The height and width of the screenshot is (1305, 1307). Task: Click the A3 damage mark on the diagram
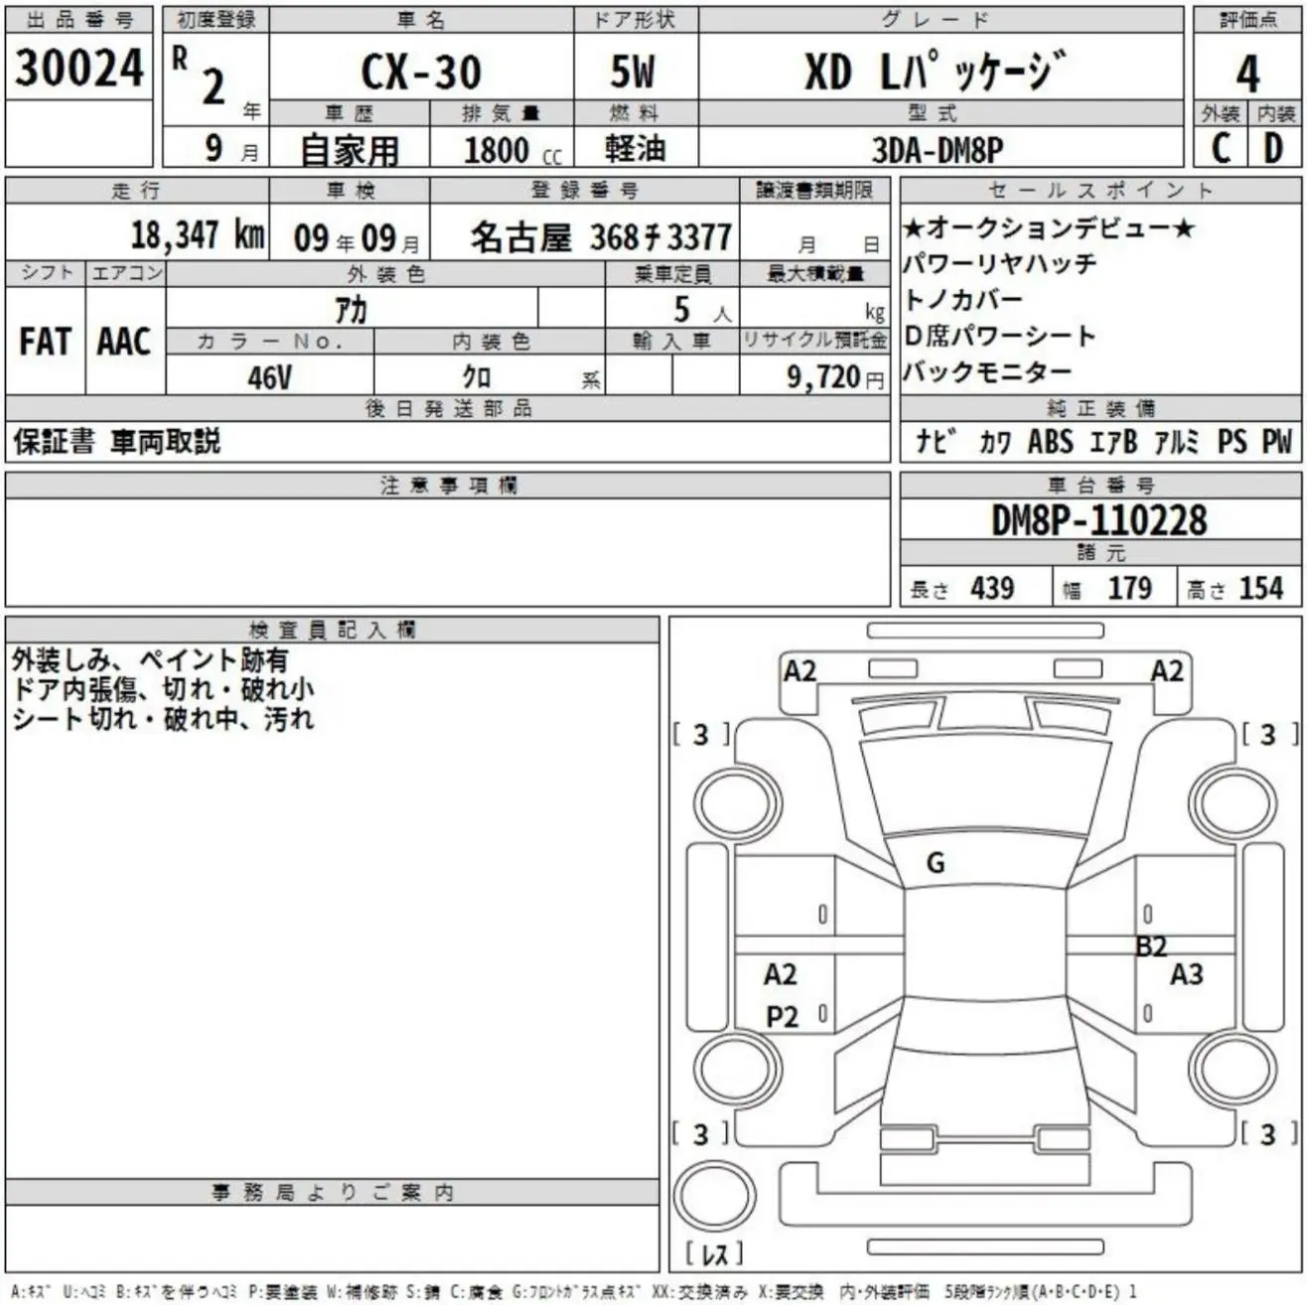pyautogui.click(x=1187, y=974)
